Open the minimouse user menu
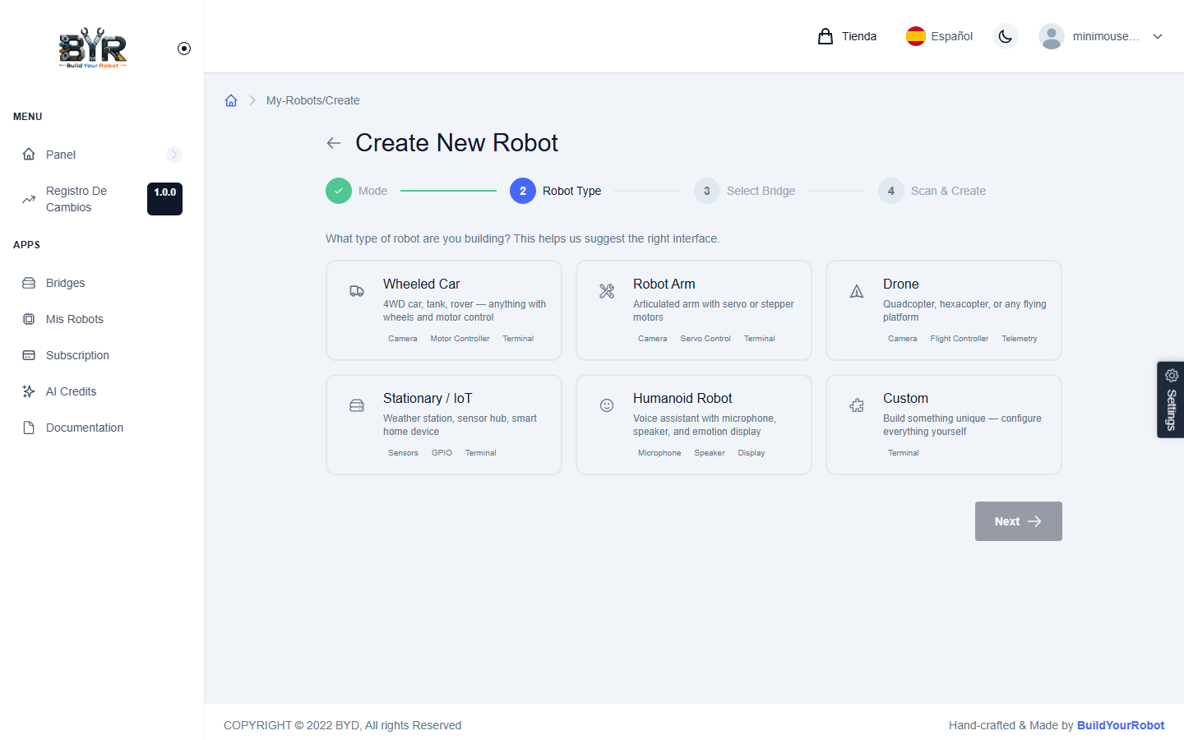The width and height of the screenshot is (1184, 740). click(1102, 36)
